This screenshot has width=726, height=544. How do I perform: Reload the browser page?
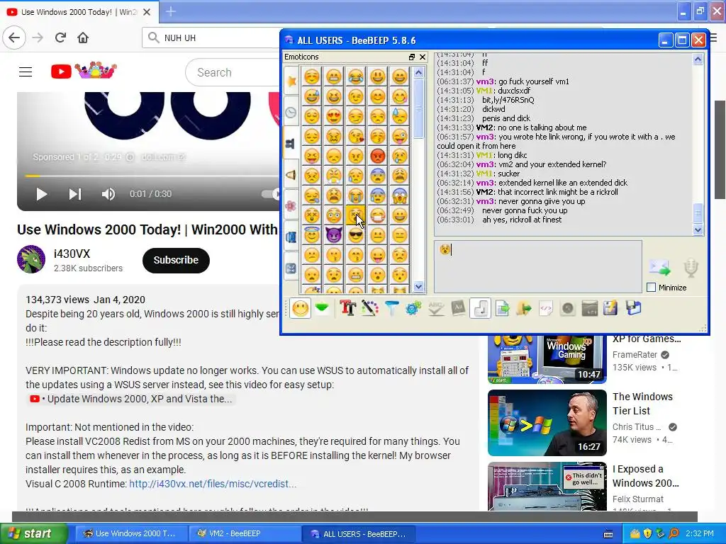61,38
